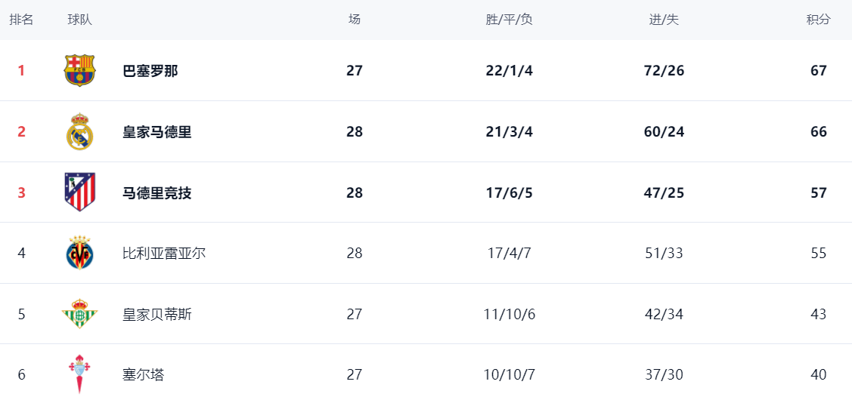Click the Celta Vigo crest icon
852x403 pixels.
(79, 374)
